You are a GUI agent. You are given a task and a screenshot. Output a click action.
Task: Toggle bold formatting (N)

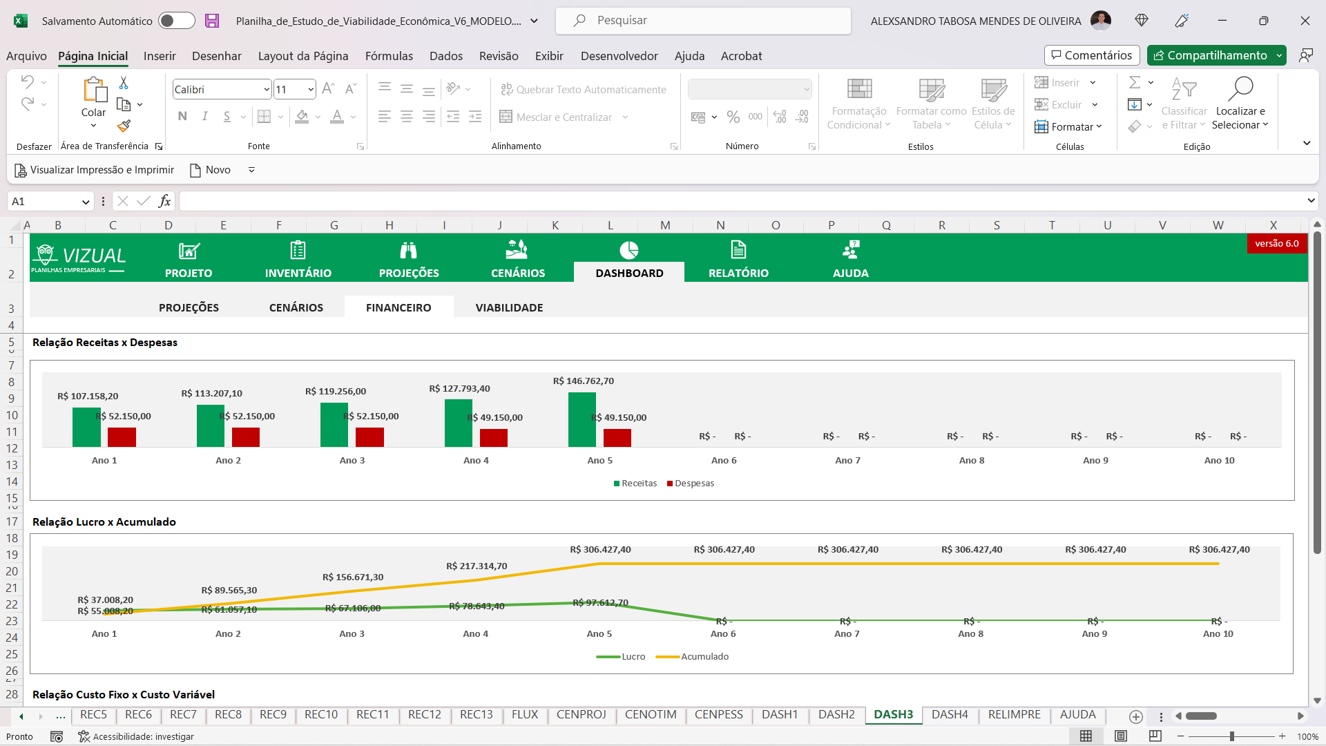pyautogui.click(x=182, y=117)
